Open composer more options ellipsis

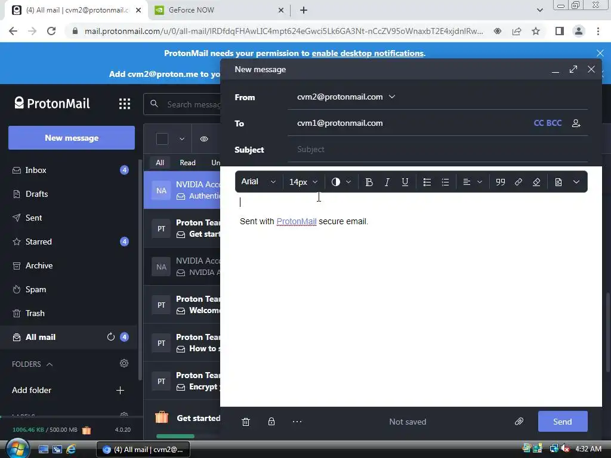click(x=297, y=422)
